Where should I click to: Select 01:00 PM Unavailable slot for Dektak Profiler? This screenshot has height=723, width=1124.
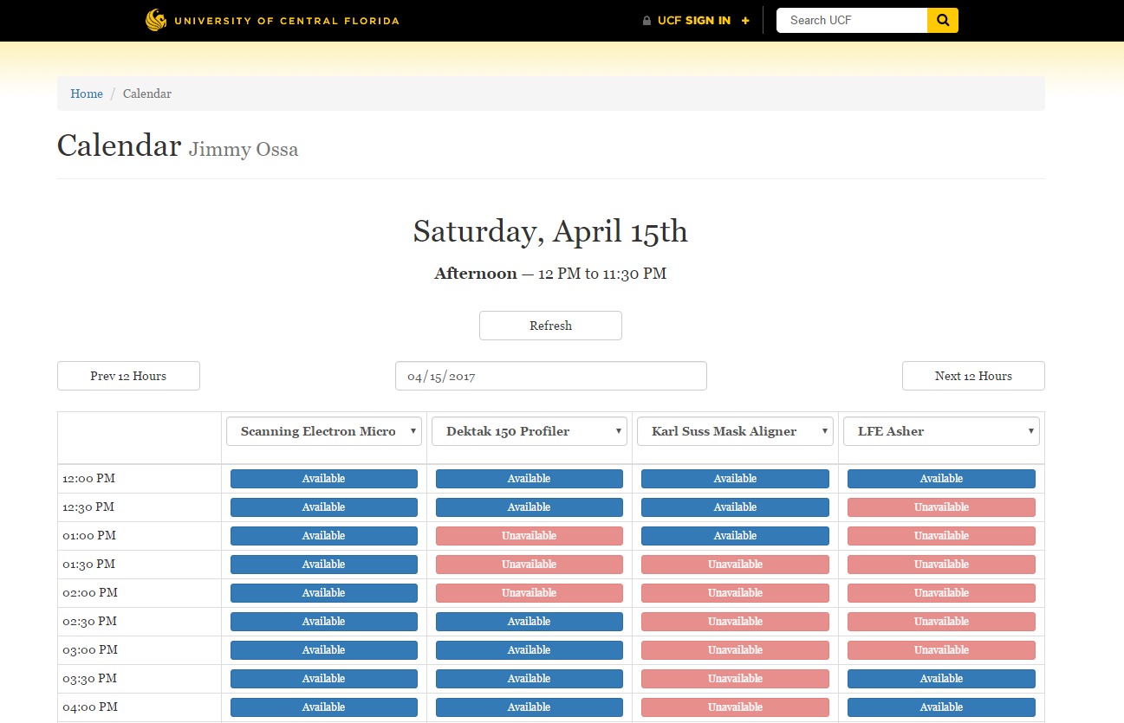pyautogui.click(x=530, y=536)
